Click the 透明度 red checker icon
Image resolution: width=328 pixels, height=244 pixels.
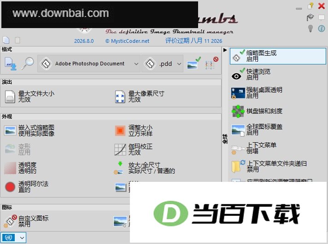coord(10,168)
